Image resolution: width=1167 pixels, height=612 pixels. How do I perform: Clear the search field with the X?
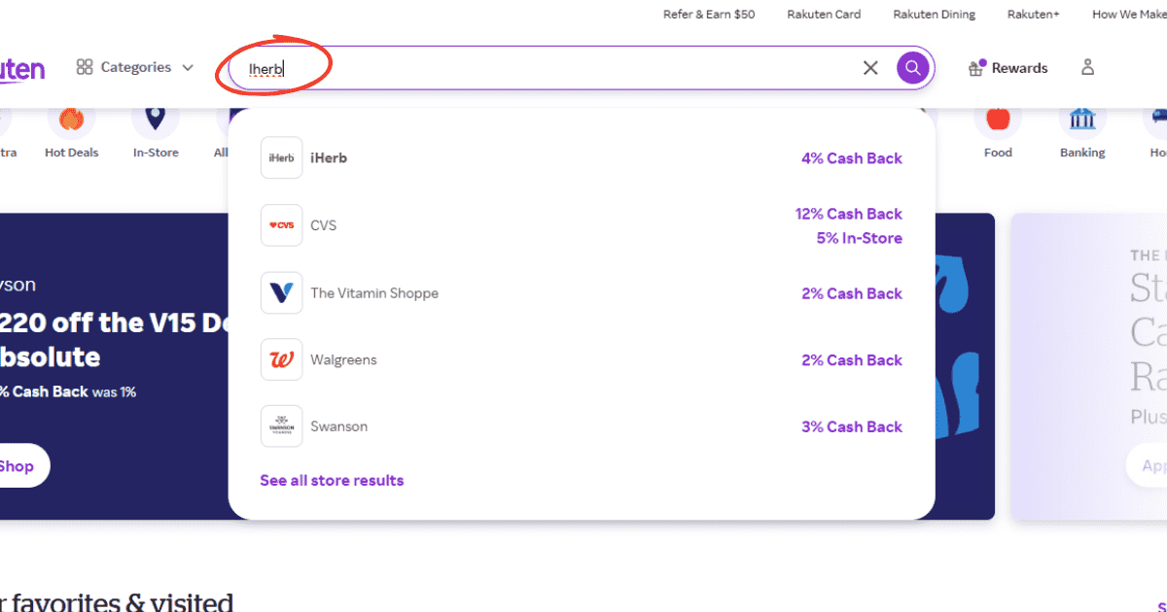(870, 68)
